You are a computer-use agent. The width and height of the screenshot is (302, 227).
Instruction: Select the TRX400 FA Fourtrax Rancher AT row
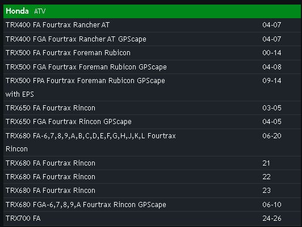pos(152,25)
